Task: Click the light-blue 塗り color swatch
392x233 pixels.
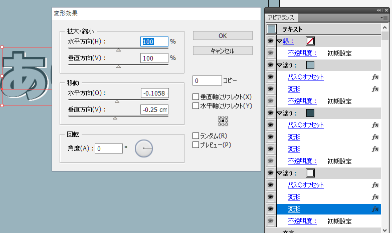Action: (x=310, y=65)
